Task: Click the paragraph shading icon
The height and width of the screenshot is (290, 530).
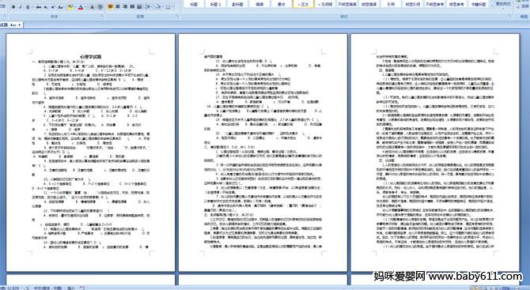Action: pos(158,7)
